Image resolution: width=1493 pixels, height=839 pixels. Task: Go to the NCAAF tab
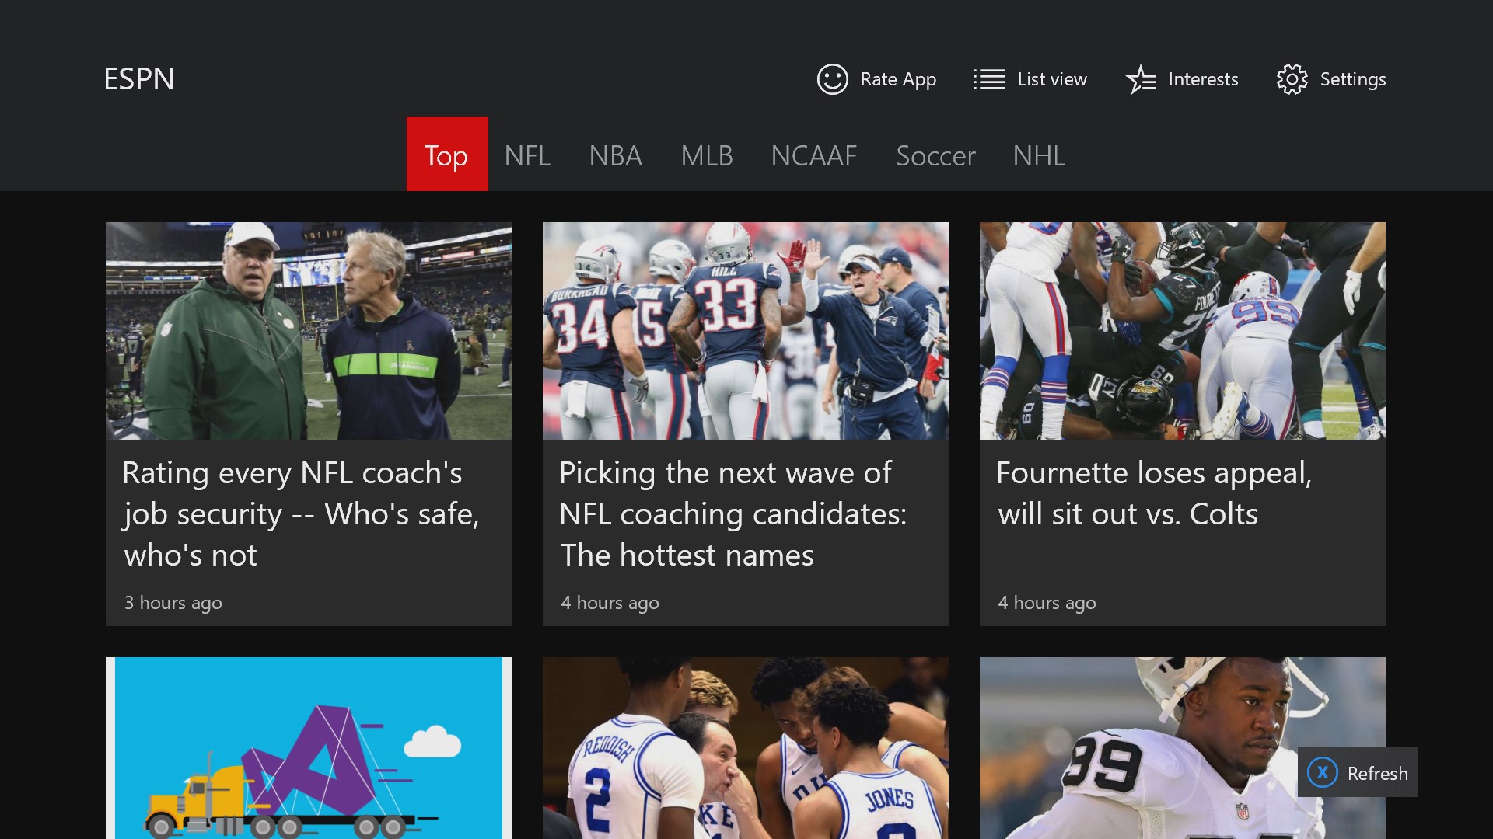click(x=814, y=155)
